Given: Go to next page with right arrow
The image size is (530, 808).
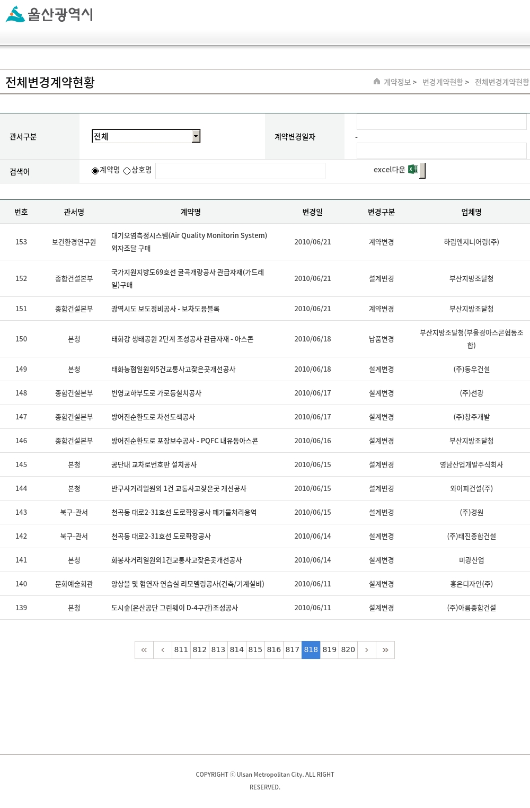Looking at the screenshot, I should (x=366, y=650).
